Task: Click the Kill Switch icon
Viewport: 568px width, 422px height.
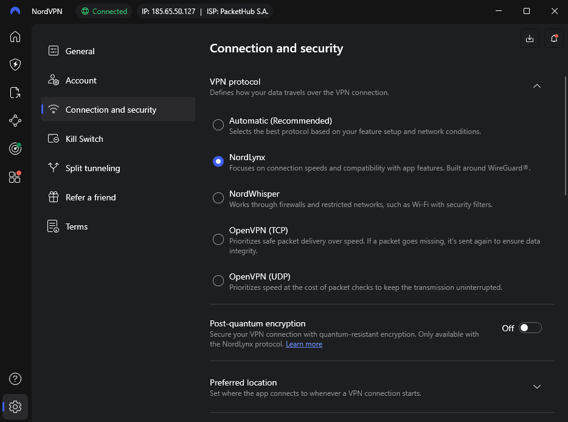Action: point(54,139)
